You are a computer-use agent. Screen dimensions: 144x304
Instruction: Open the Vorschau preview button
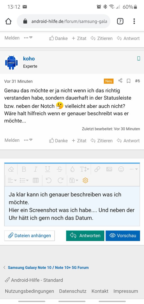click(x=123, y=236)
